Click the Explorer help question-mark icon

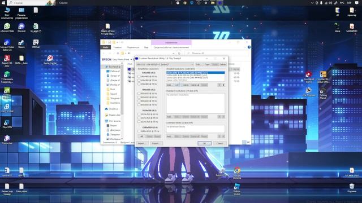click(249, 47)
